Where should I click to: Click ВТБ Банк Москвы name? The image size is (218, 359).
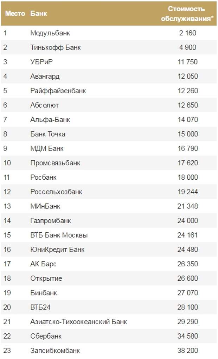click(59, 235)
